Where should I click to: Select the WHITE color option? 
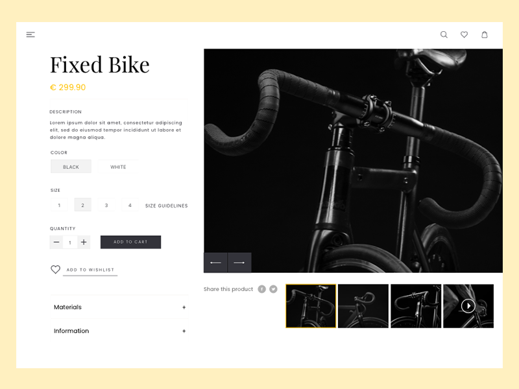118,167
